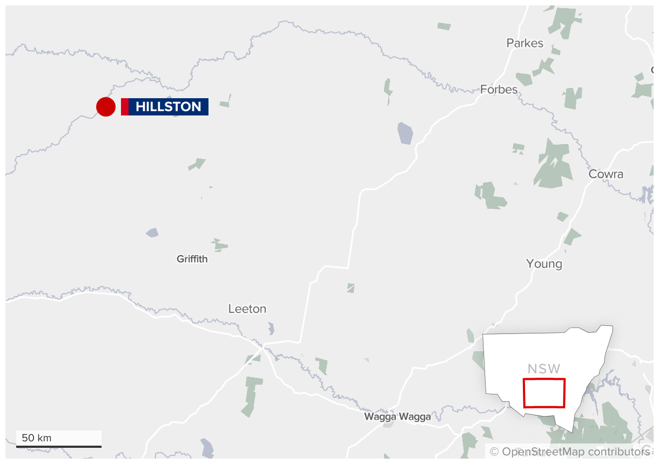Viewport: 659px width, 464px height.
Task: Click the Forbes town label
Action: point(499,90)
